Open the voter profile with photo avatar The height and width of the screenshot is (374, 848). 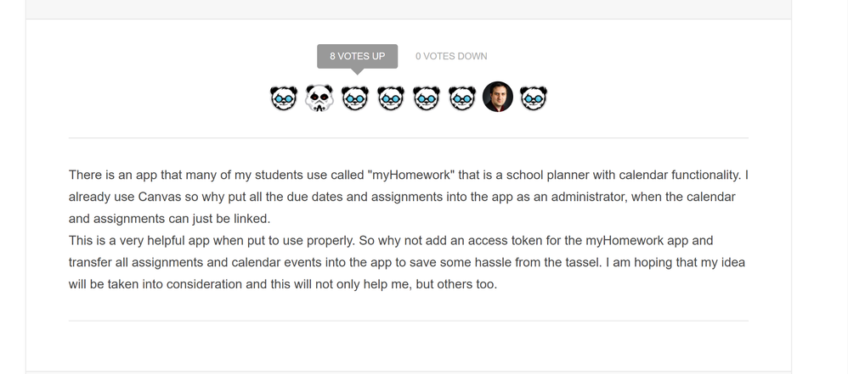498,98
